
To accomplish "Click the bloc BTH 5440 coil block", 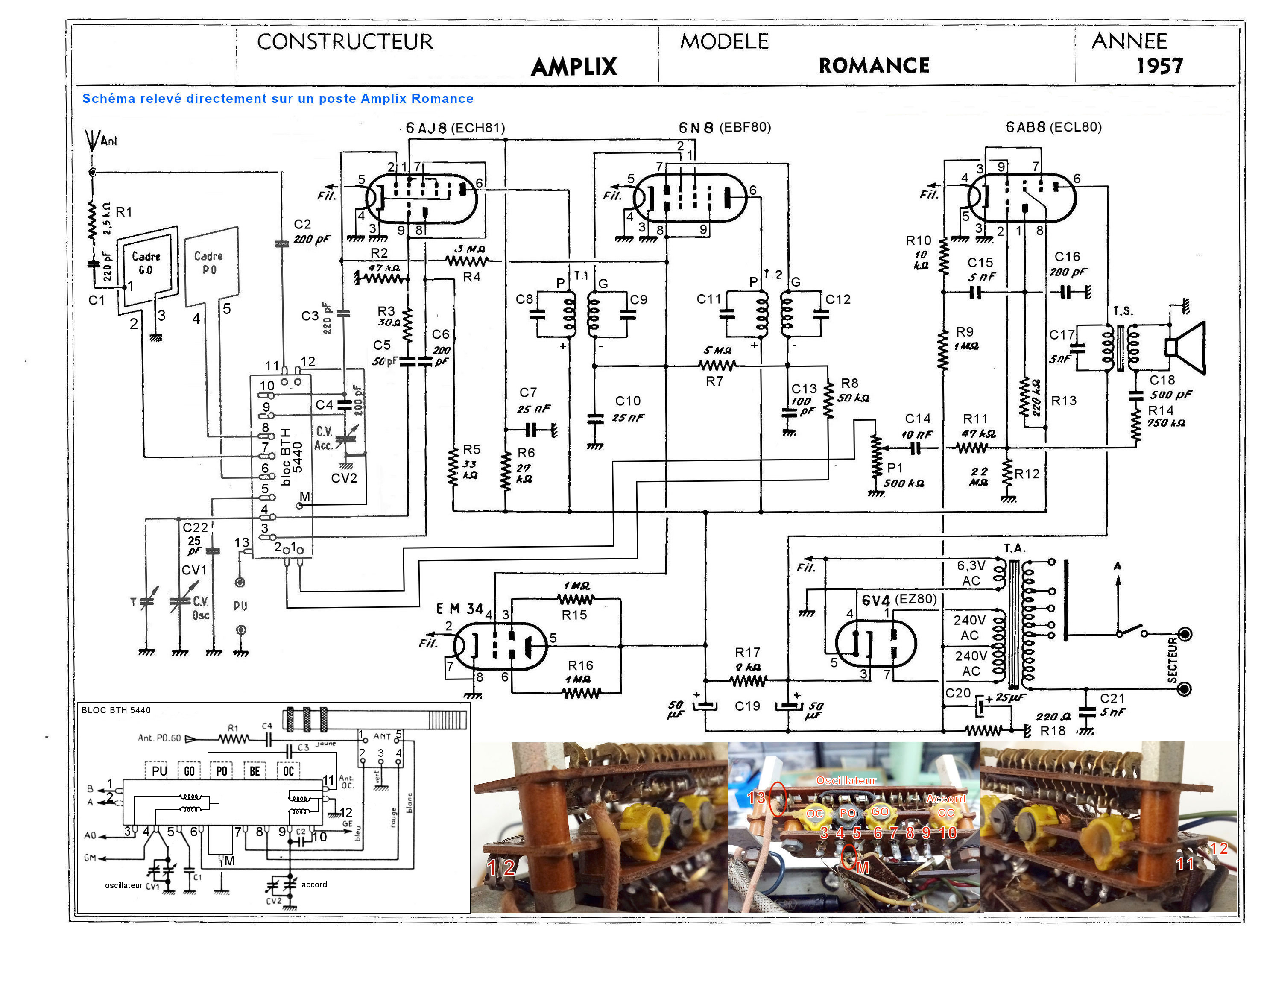I will pyautogui.click(x=282, y=466).
